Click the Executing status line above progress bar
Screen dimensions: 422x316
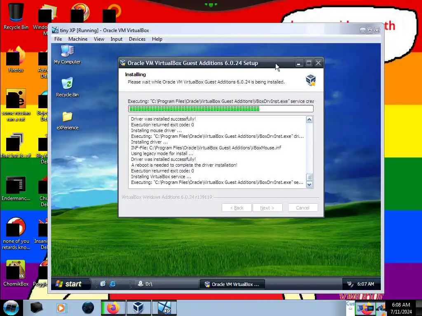pyautogui.click(x=221, y=101)
